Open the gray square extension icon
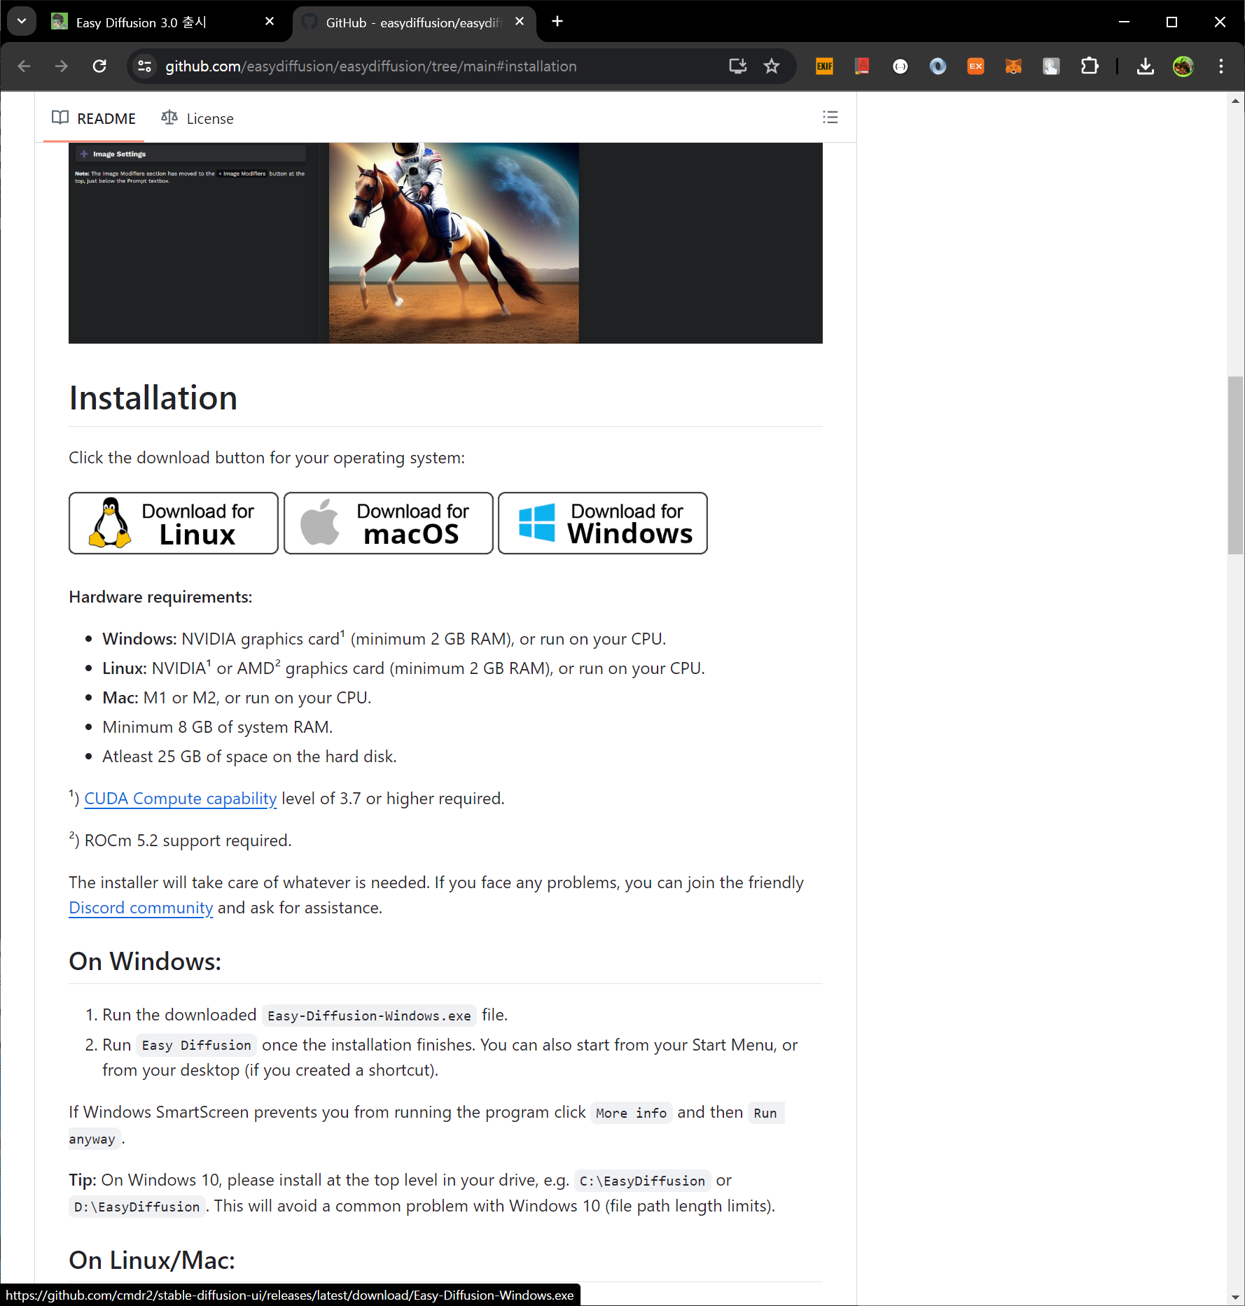This screenshot has height=1306, width=1245. [1052, 66]
